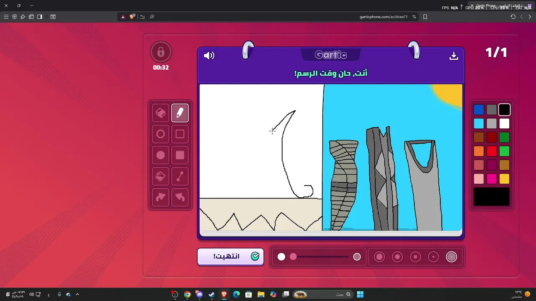536x301 pixels.
Task: Select the second-largest brush size
Action: 397,257
